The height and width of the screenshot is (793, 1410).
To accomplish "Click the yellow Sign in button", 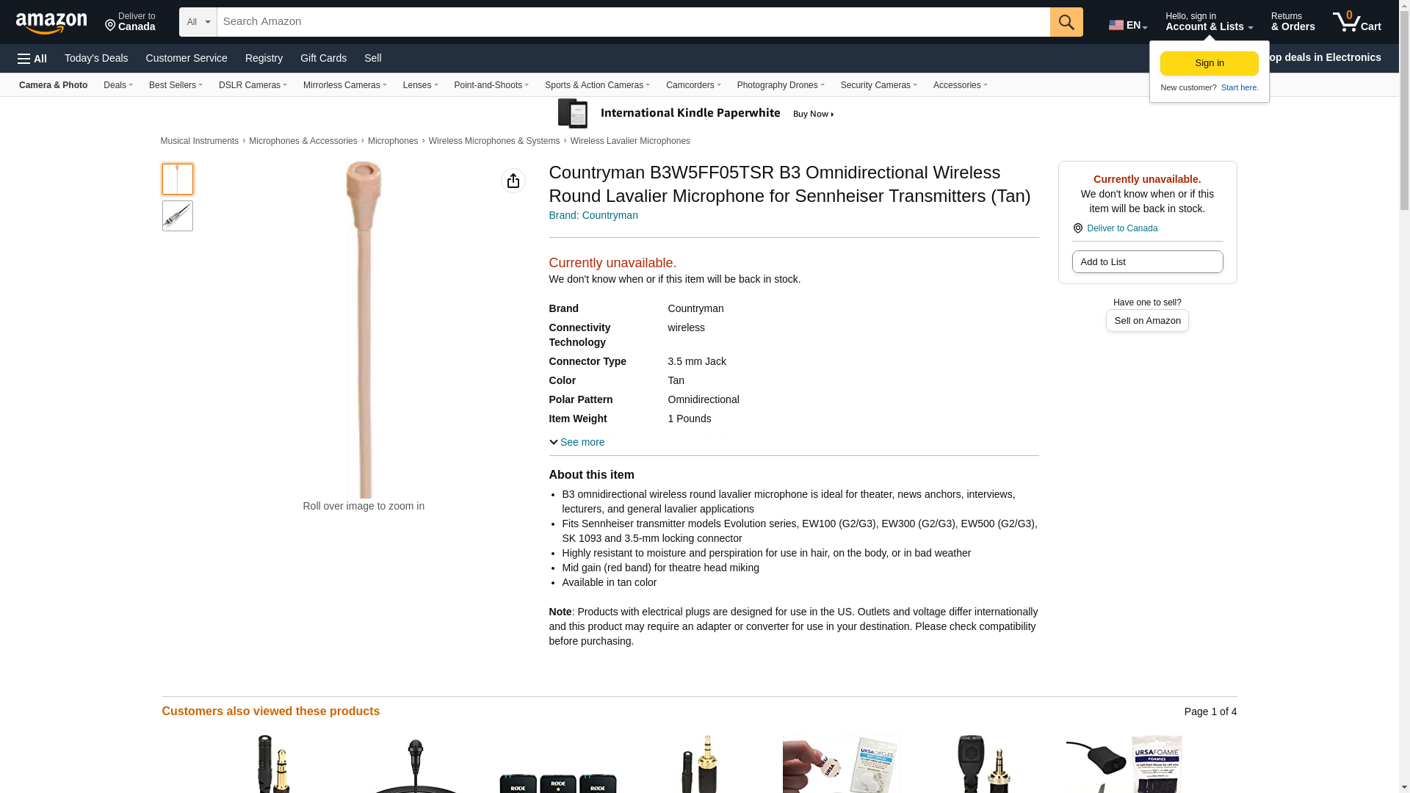I will click(1210, 64).
